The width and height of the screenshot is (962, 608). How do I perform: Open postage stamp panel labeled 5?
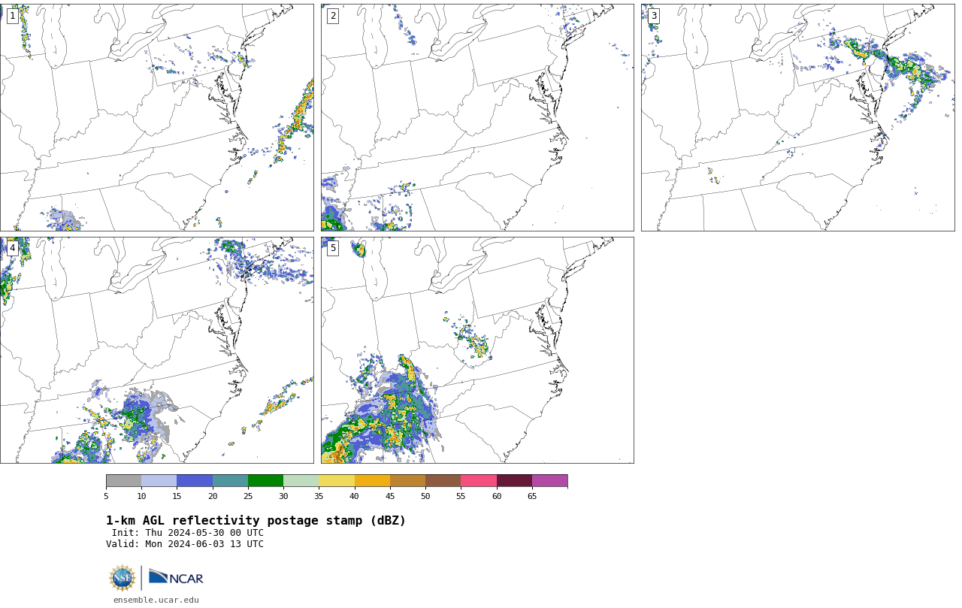(x=477, y=350)
